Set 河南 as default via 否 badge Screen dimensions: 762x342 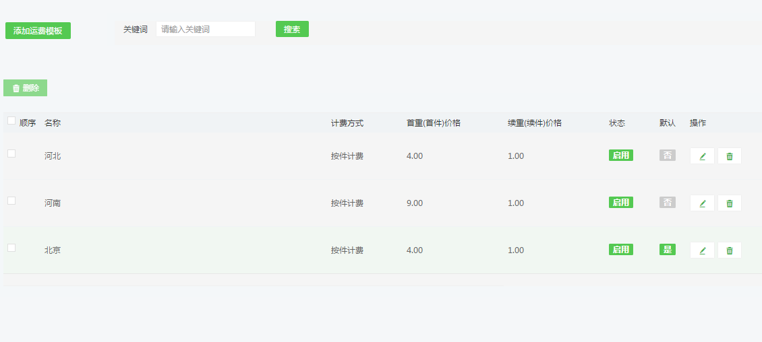tap(668, 202)
